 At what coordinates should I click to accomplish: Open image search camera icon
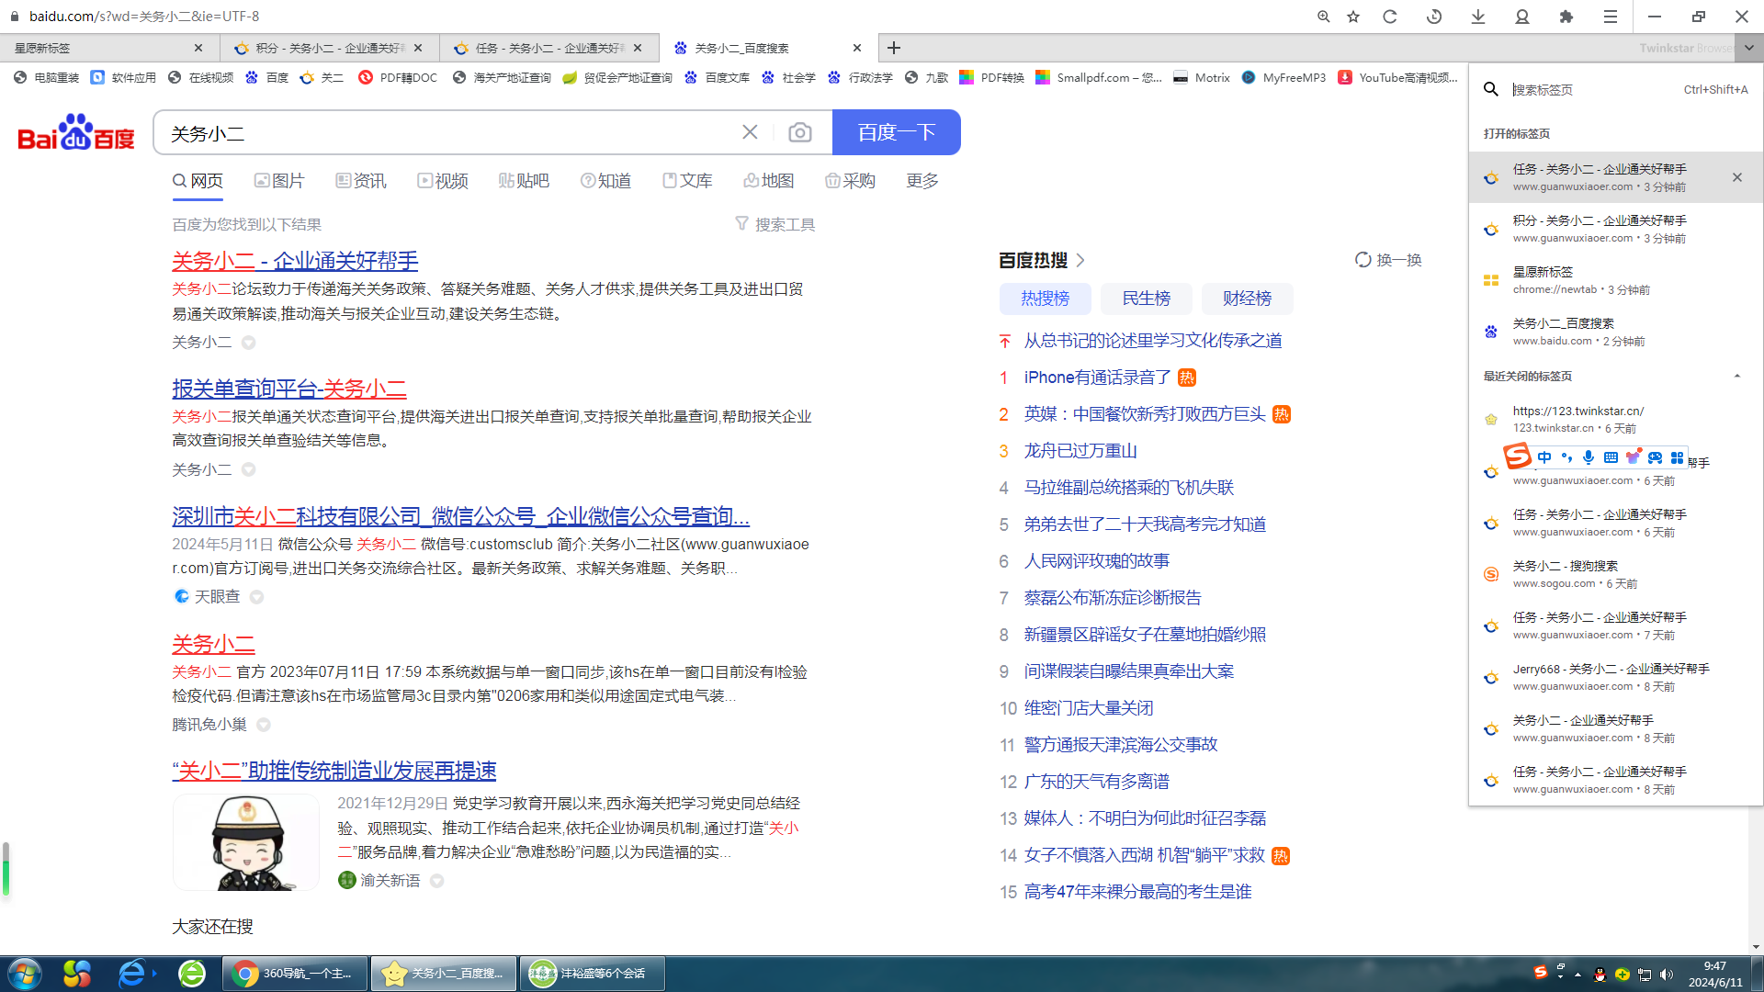pyautogui.click(x=800, y=132)
